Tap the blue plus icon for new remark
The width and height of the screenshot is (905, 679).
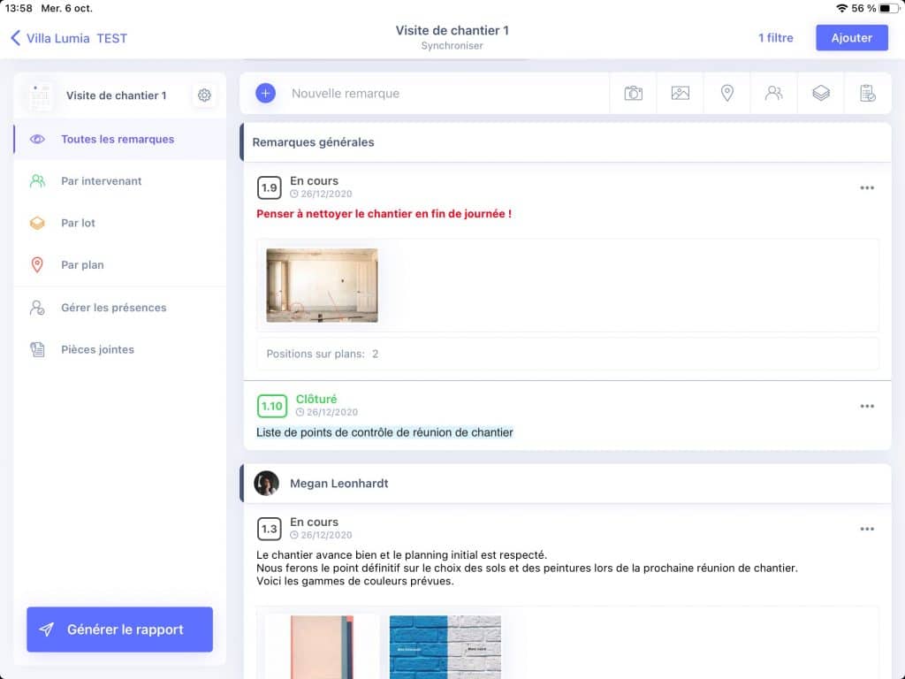[x=265, y=93]
